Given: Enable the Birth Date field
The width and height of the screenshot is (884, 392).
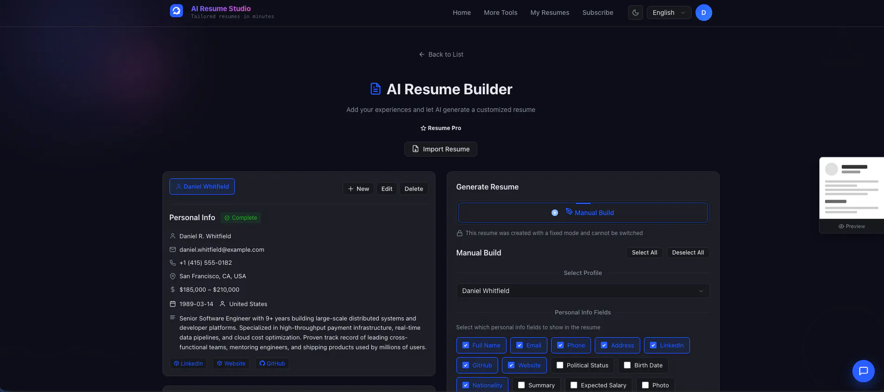Looking at the screenshot, I should 643,366.
